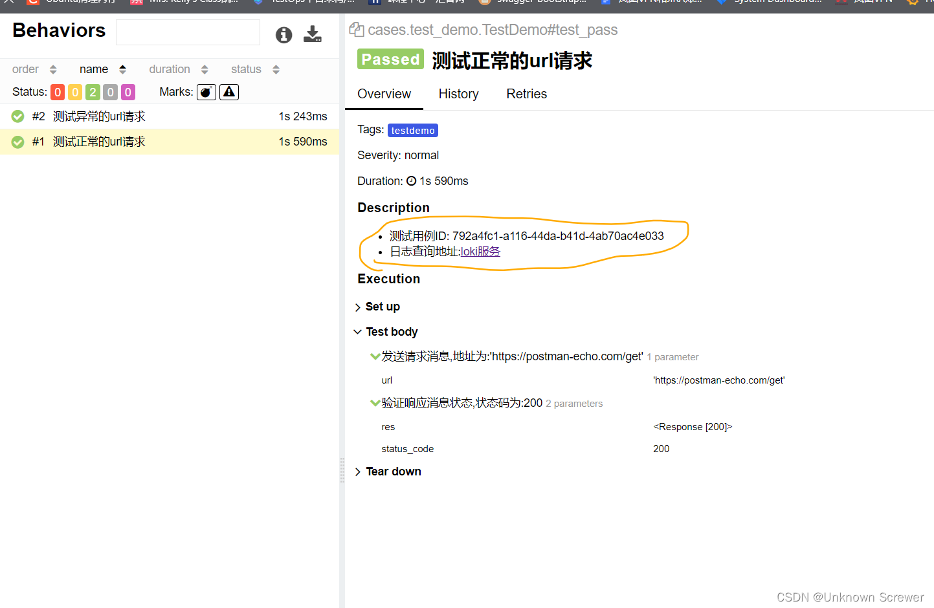Sort test list by duration
The width and height of the screenshot is (934, 608).
pyautogui.click(x=179, y=69)
